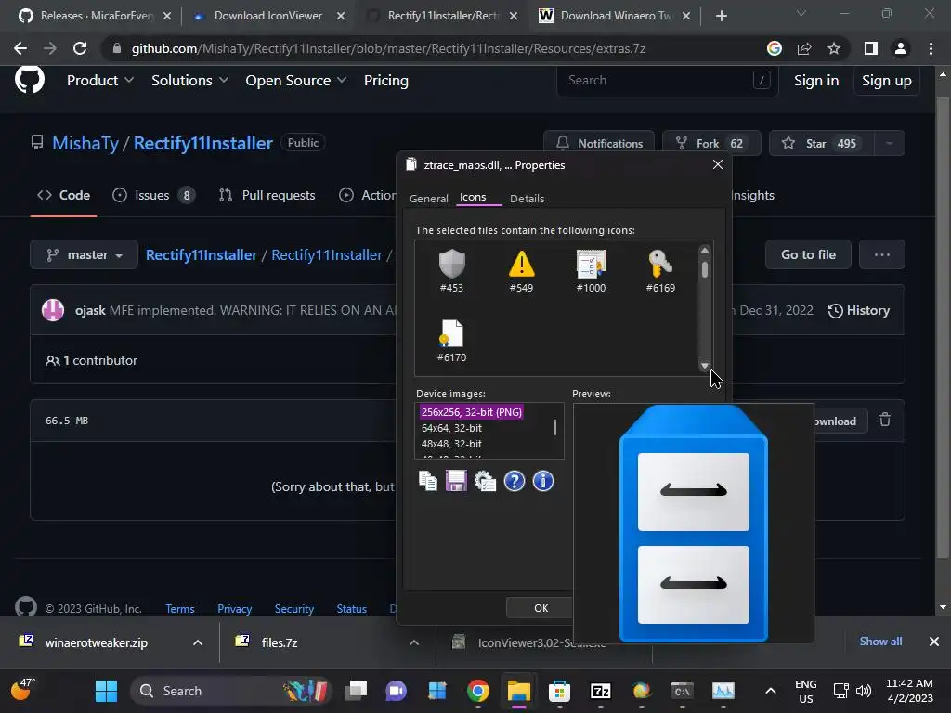Click the Pricing link
This screenshot has width=951, height=713.
point(386,81)
